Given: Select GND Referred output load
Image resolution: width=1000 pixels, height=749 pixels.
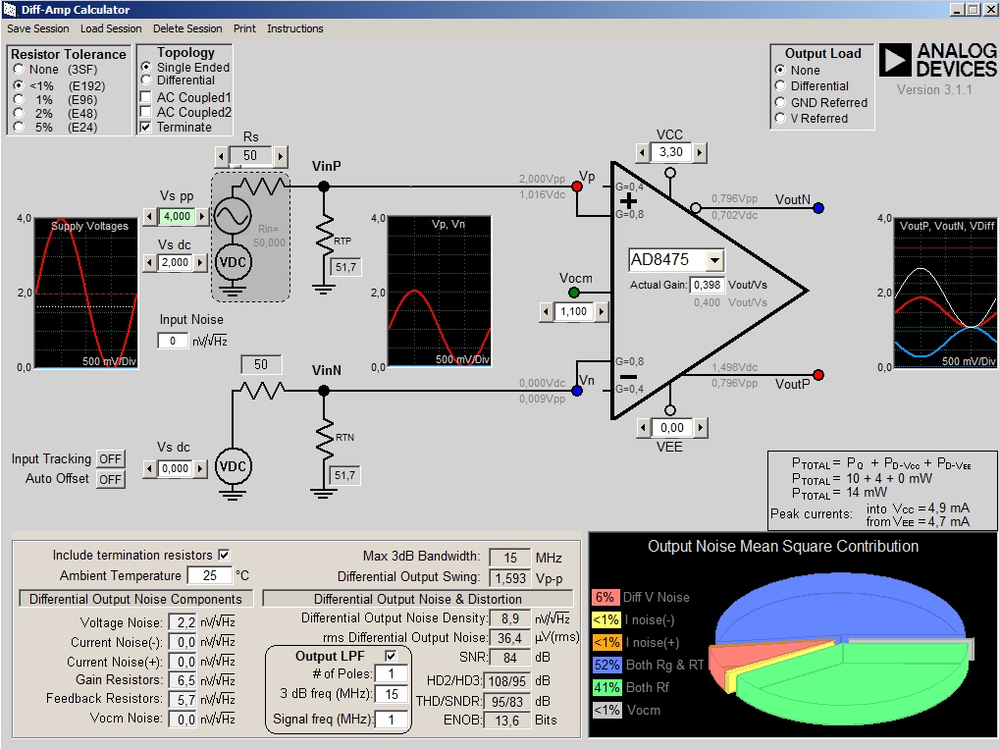Looking at the screenshot, I should coord(780,102).
